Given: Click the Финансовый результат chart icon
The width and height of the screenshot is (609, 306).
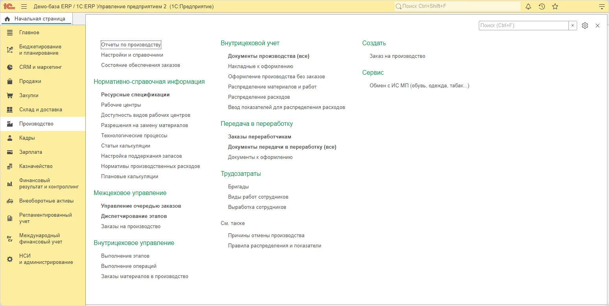Looking at the screenshot, I should tap(10, 184).
